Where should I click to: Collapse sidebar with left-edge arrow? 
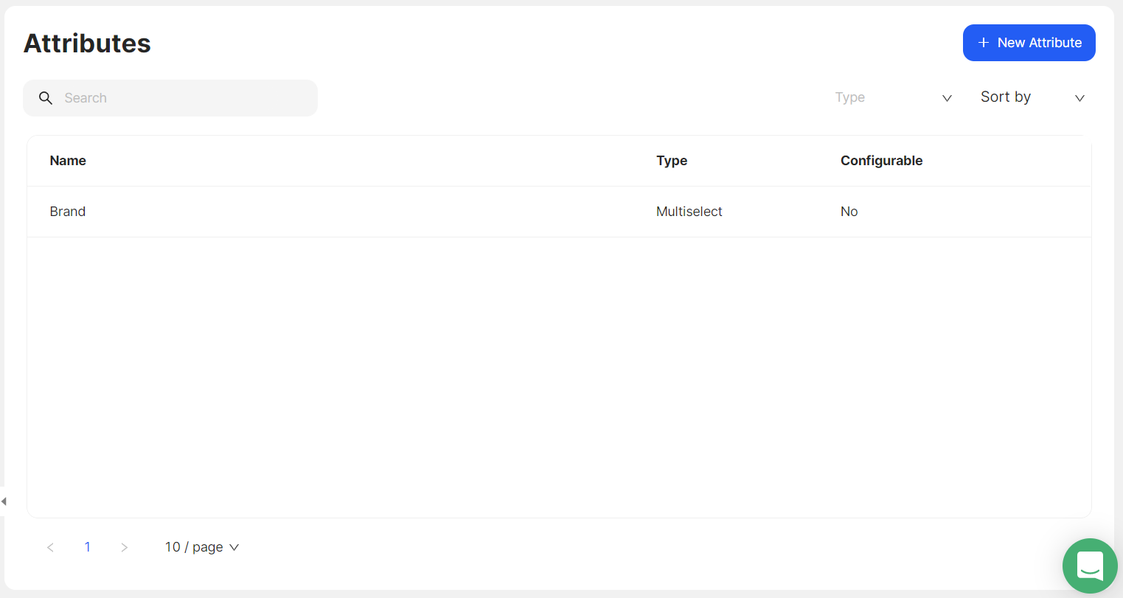pyautogui.click(x=4, y=501)
